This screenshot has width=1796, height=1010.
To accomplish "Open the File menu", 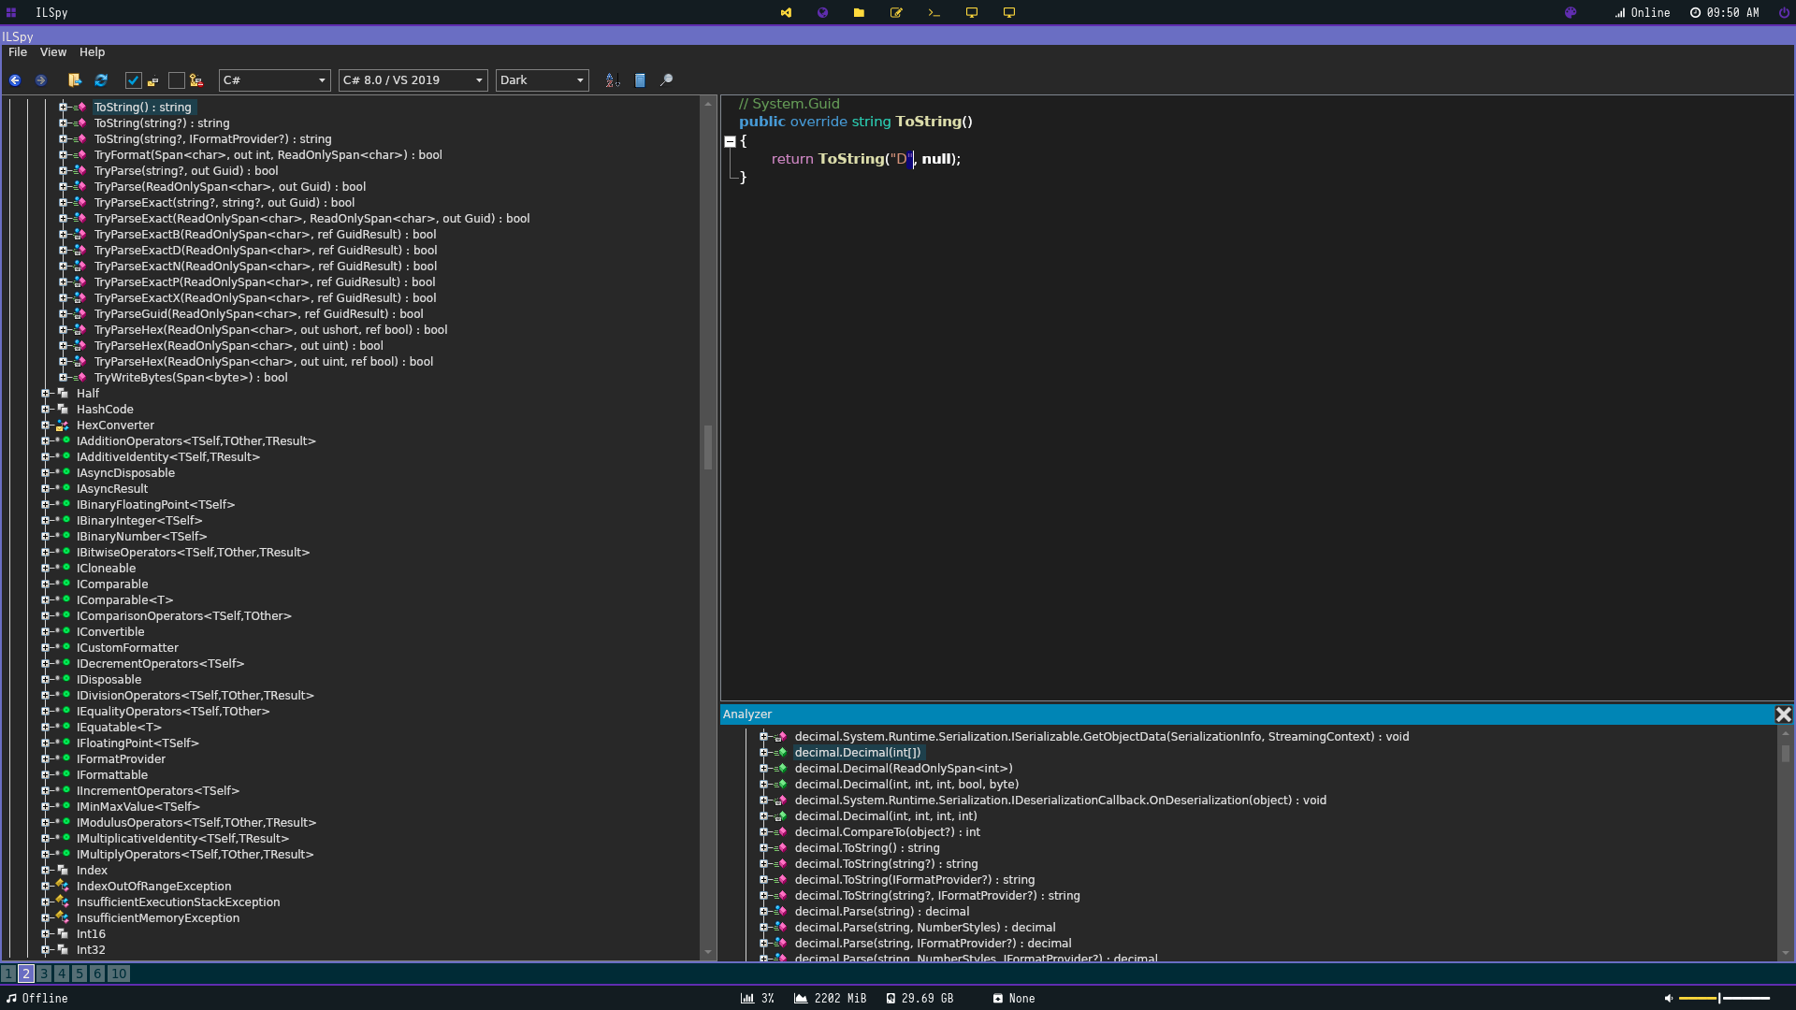I will coord(17,52).
